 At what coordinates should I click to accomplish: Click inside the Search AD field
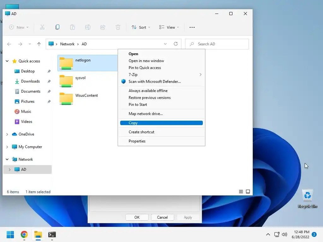[x=217, y=44]
